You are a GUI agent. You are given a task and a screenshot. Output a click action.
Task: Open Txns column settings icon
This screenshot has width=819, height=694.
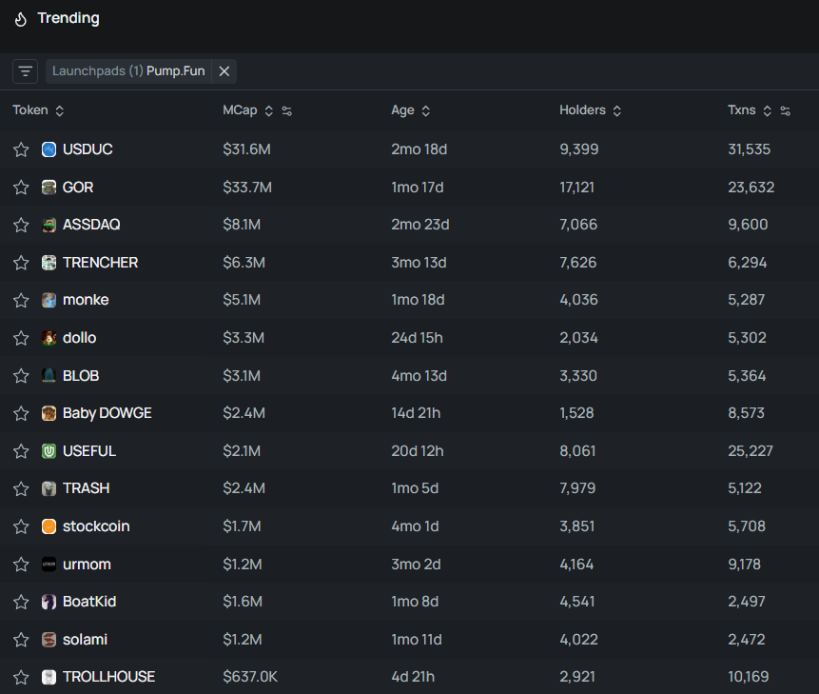click(x=785, y=110)
